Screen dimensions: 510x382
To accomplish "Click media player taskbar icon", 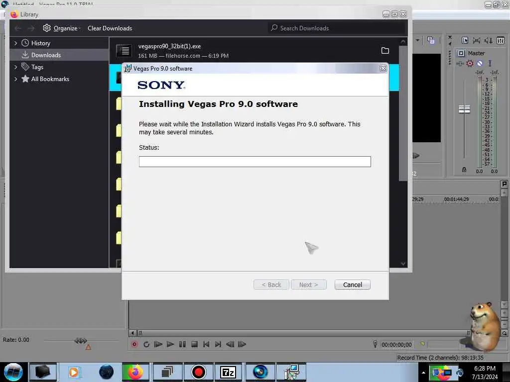I will pyautogui.click(x=74, y=372).
